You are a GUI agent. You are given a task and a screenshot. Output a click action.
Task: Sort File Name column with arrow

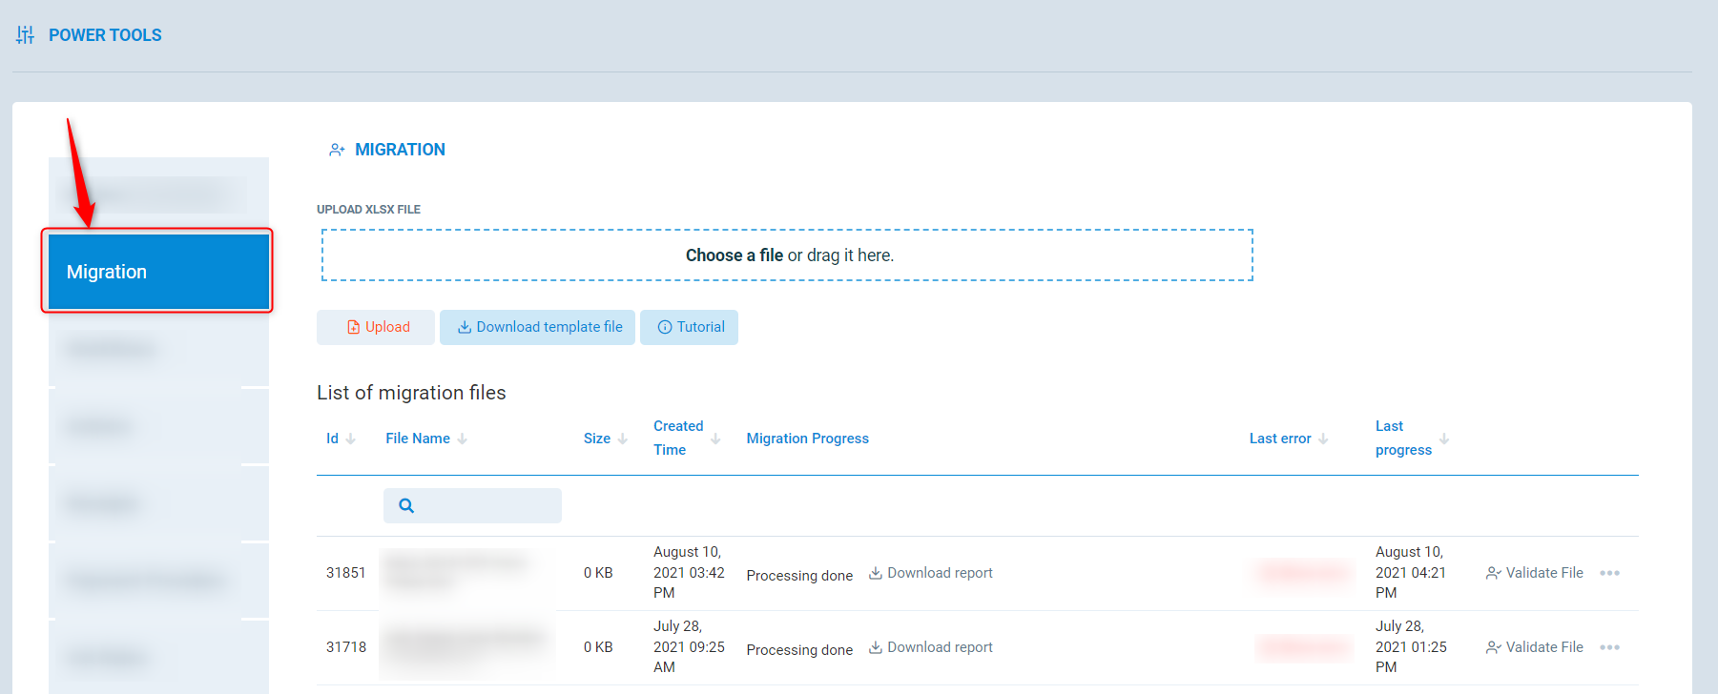463,439
